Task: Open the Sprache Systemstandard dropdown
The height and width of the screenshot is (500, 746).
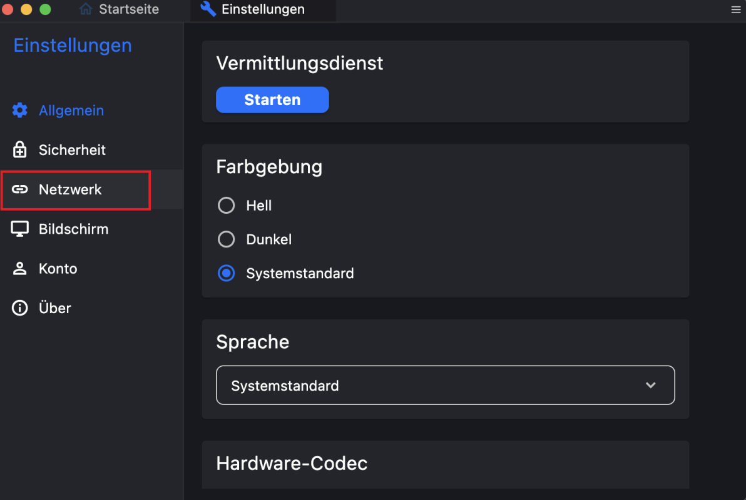Action: point(446,385)
